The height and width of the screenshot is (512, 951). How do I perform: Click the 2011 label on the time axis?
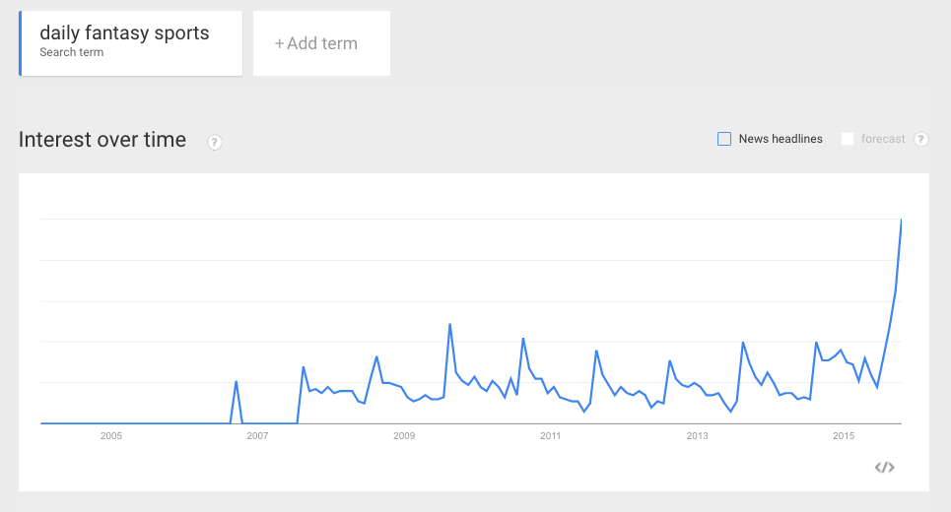(551, 435)
